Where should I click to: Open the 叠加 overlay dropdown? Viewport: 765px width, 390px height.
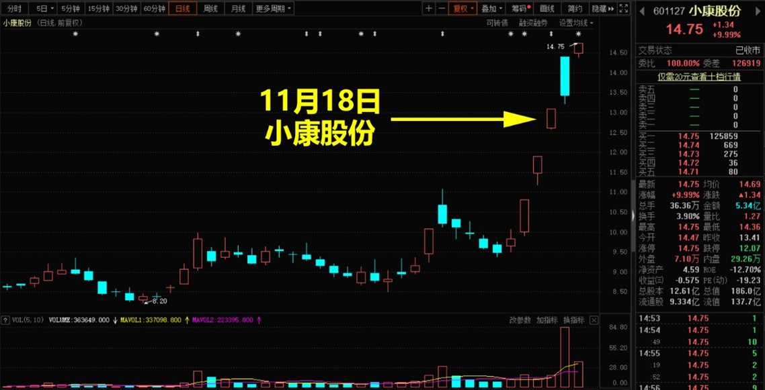[x=491, y=8]
